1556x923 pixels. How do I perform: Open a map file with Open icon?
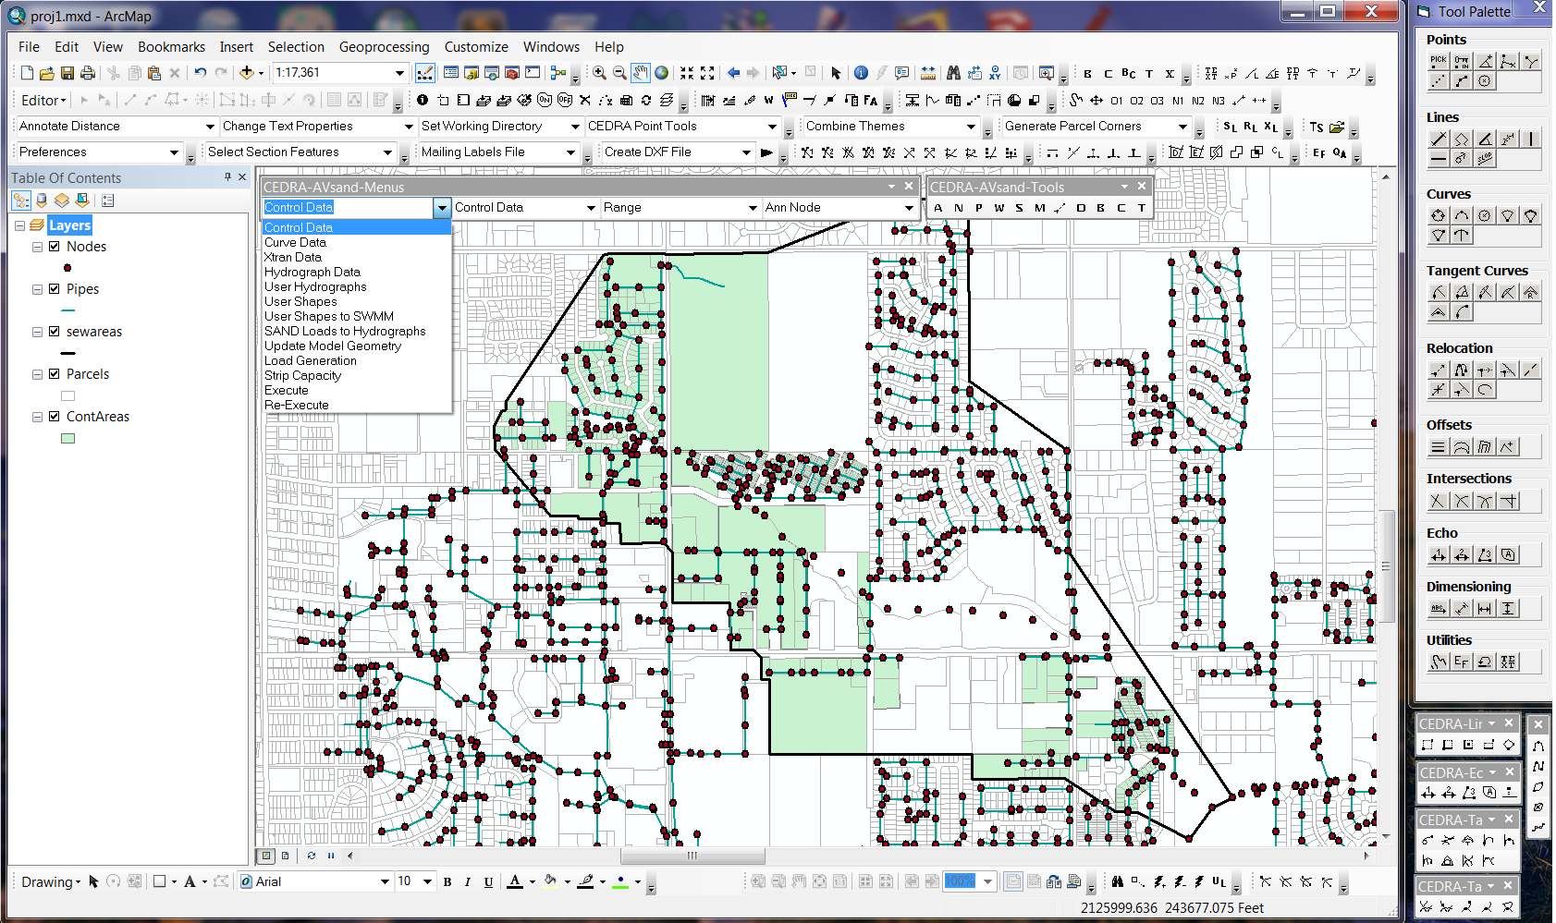point(47,73)
